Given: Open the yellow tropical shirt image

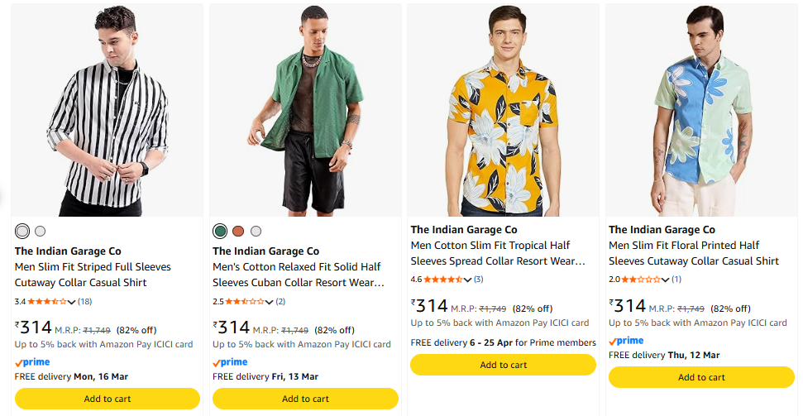Looking at the screenshot, I should pos(504,111).
